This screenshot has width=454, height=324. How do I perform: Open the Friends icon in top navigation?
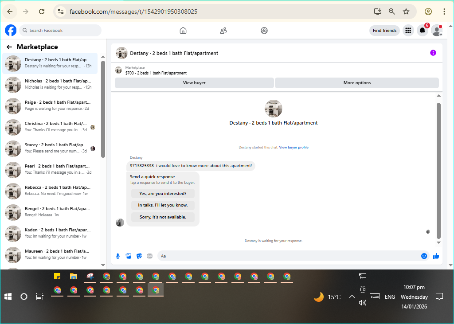[x=223, y=31]
